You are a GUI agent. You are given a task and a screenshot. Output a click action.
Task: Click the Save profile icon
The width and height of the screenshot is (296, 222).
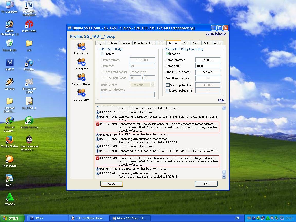(x=81, y=62)
